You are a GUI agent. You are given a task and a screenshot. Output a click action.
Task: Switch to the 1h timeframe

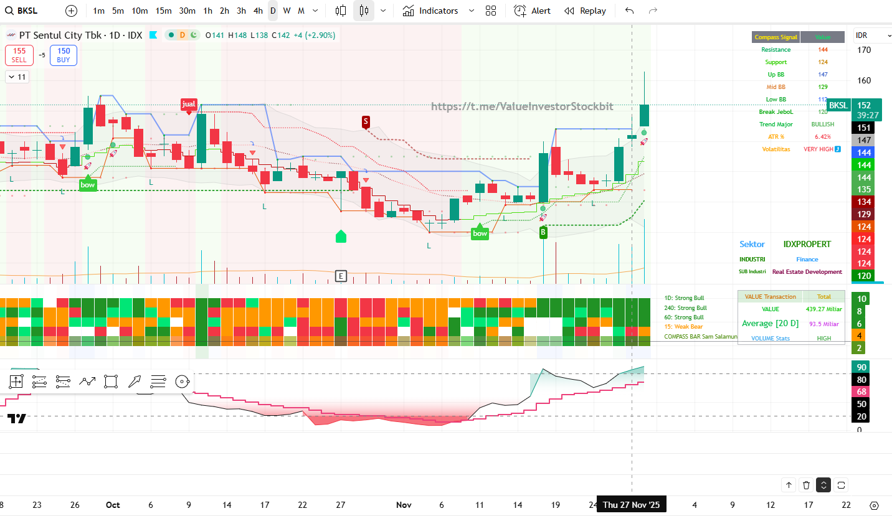coord(207,11)
